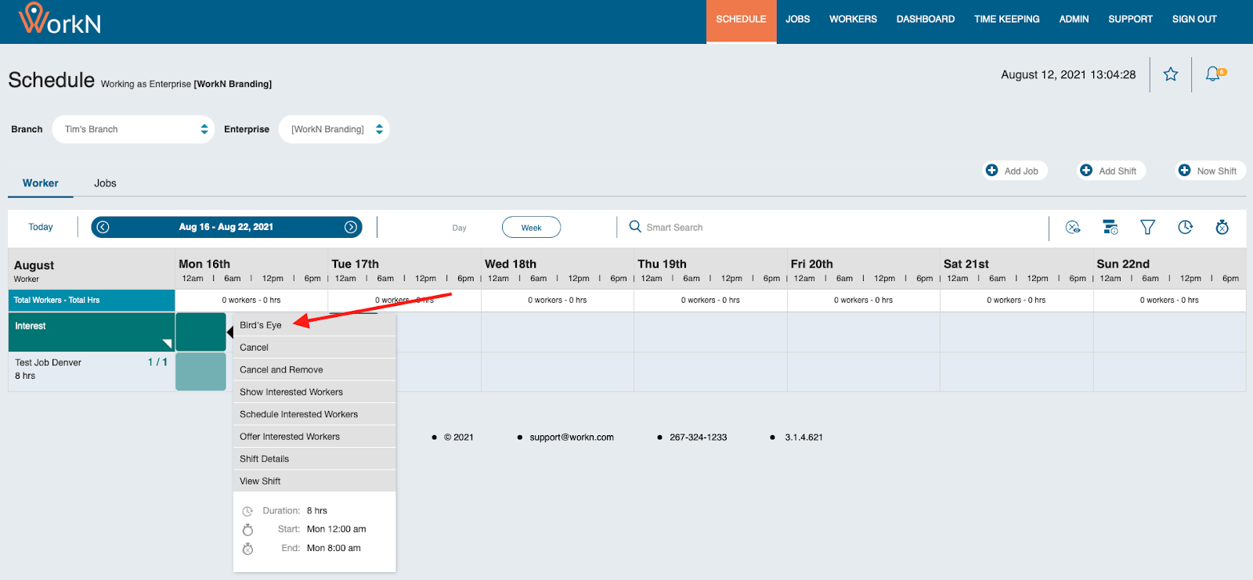
Task: Click the Total Workers - Total Hrs header
Action: tap(92, 300)
